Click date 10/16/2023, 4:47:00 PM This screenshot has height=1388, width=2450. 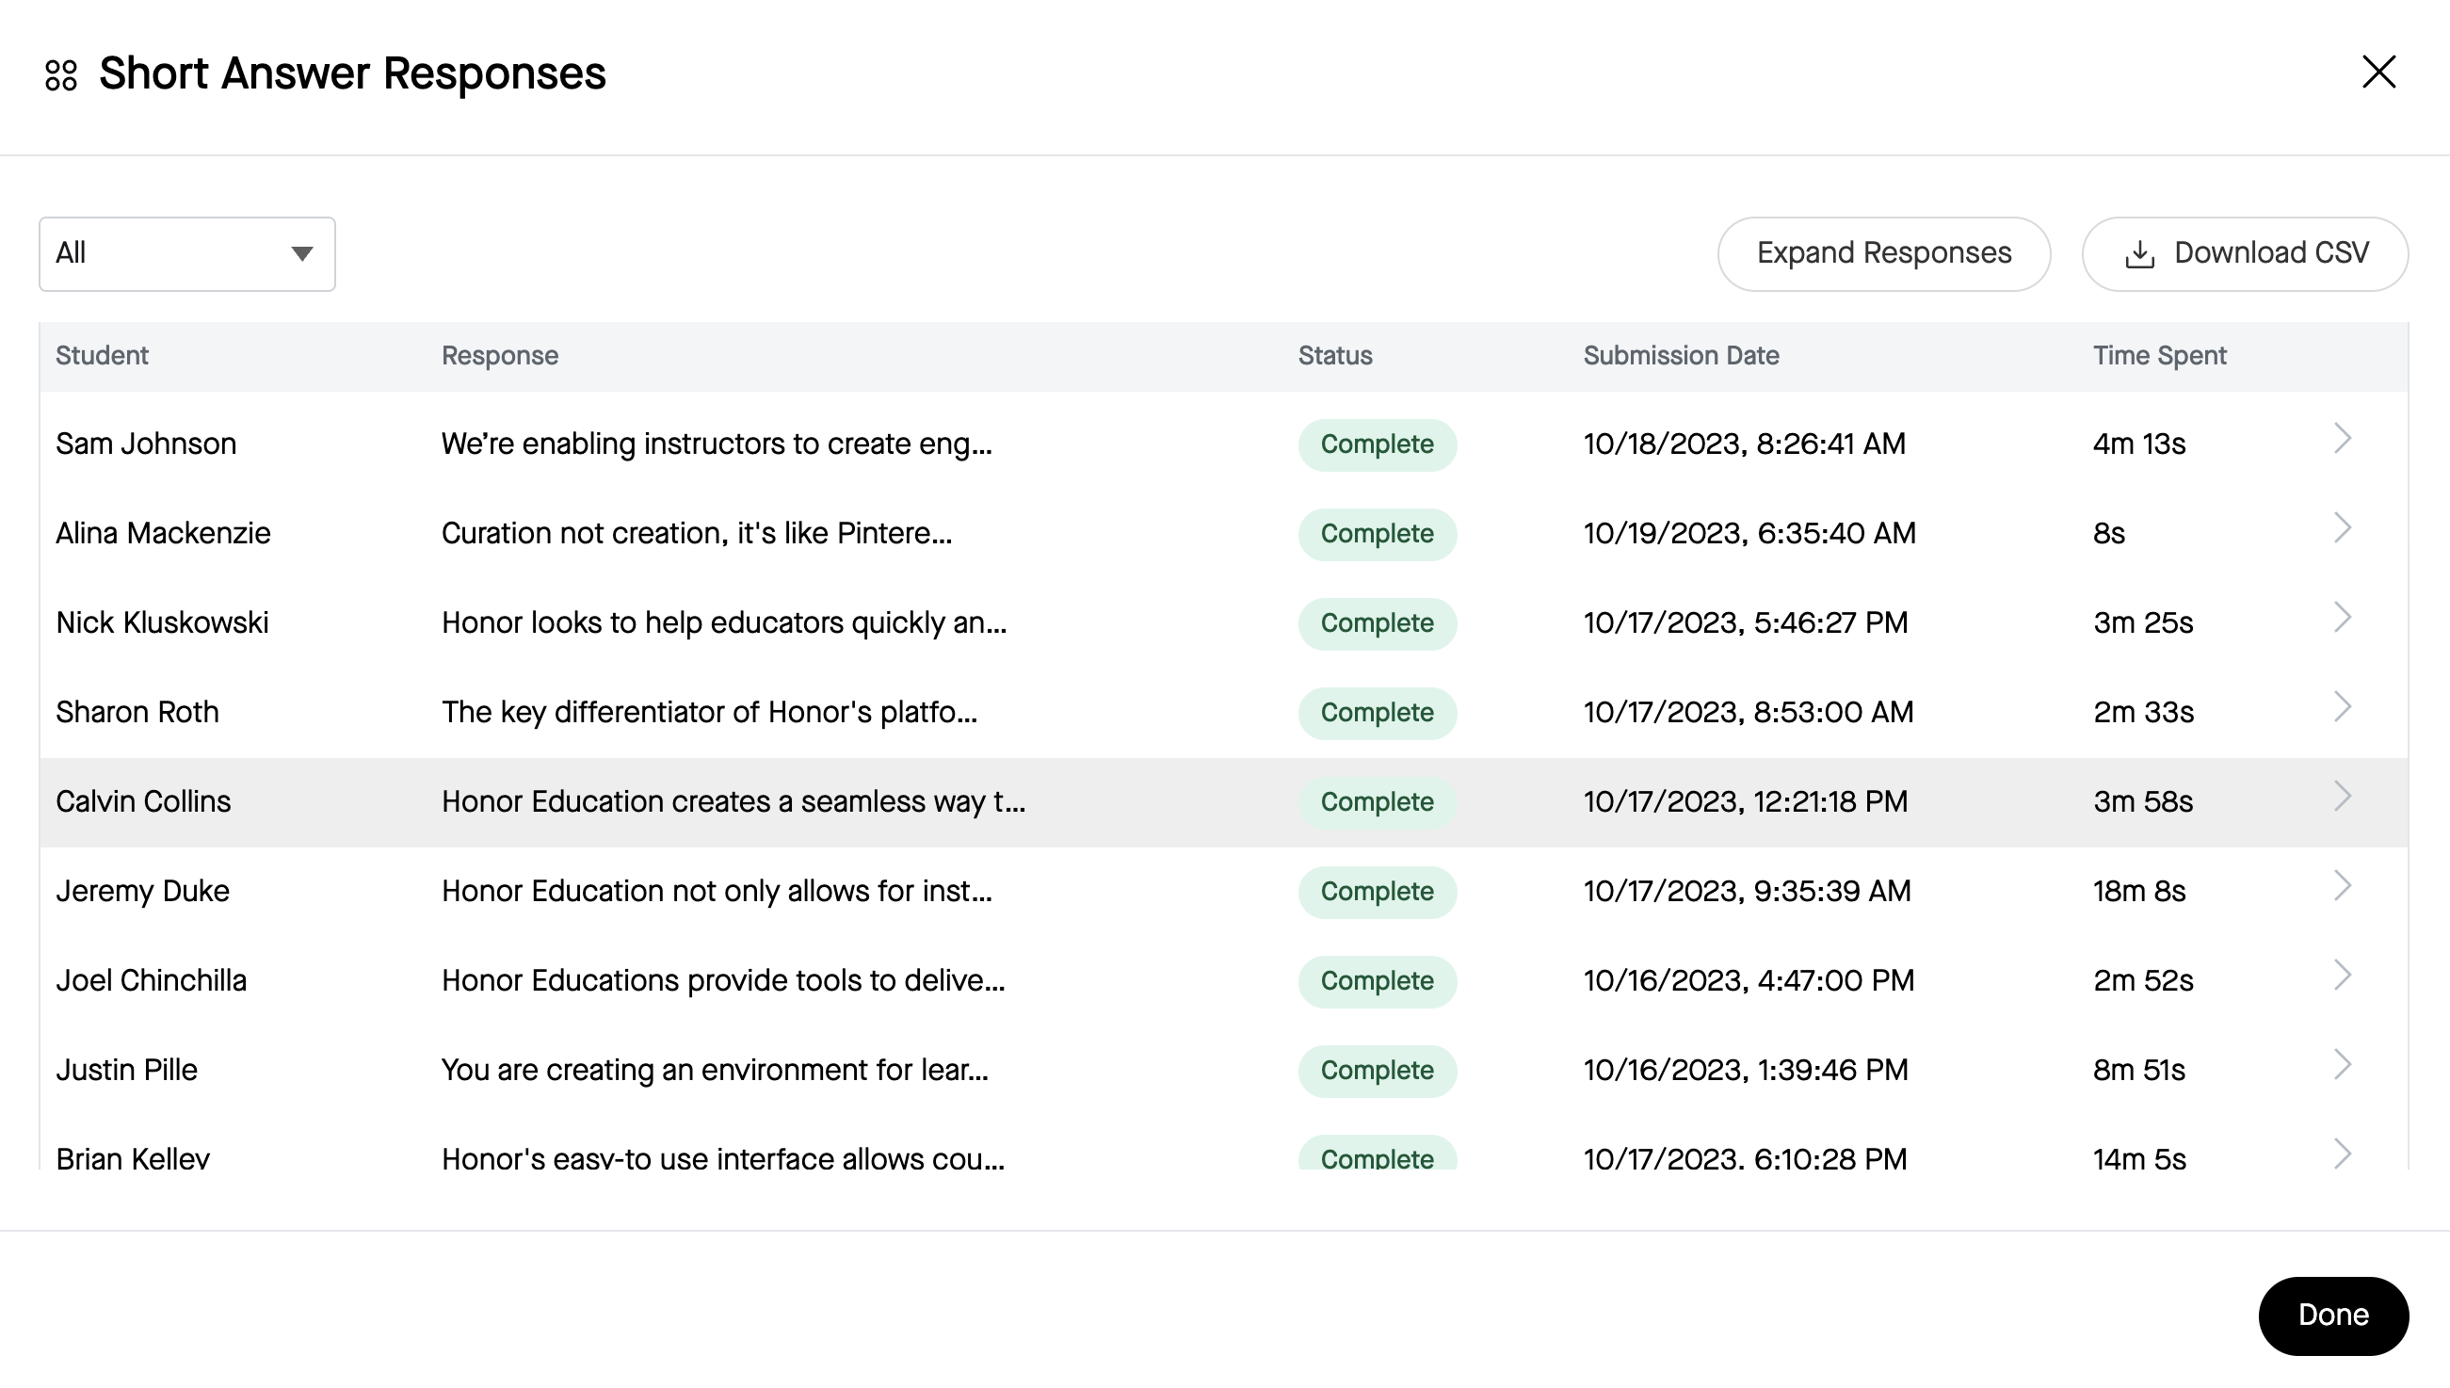[1749, 981]
